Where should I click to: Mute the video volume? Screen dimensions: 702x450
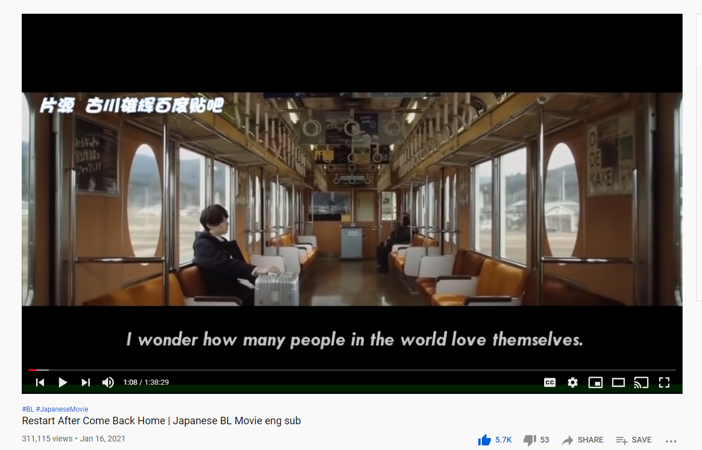(108, 382)
